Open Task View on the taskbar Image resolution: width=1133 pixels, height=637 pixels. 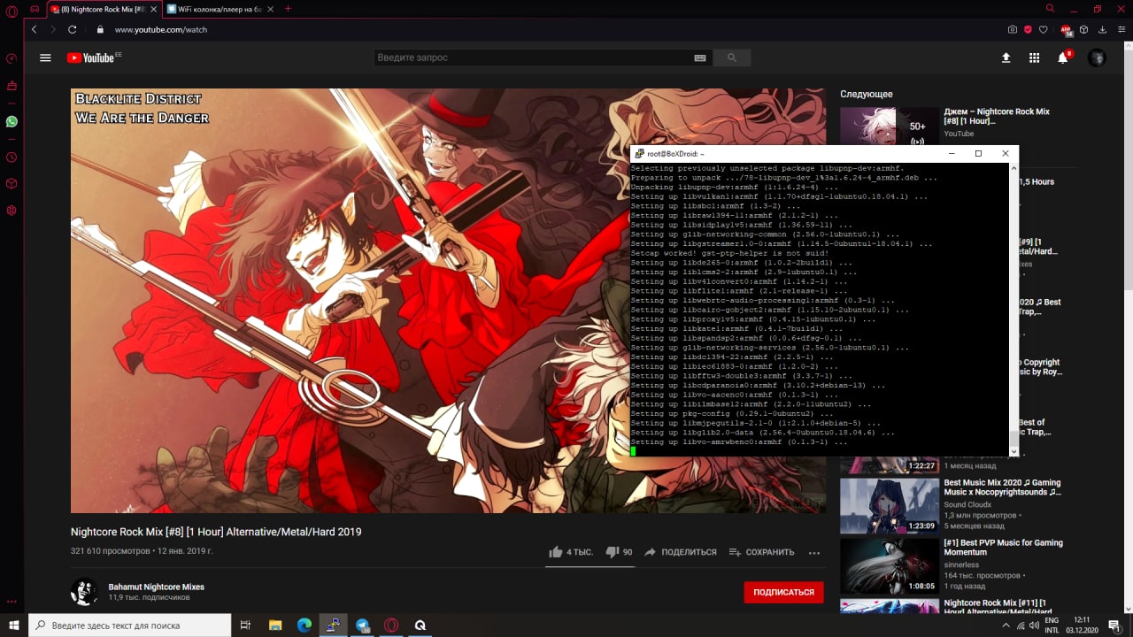click(245, 625)
